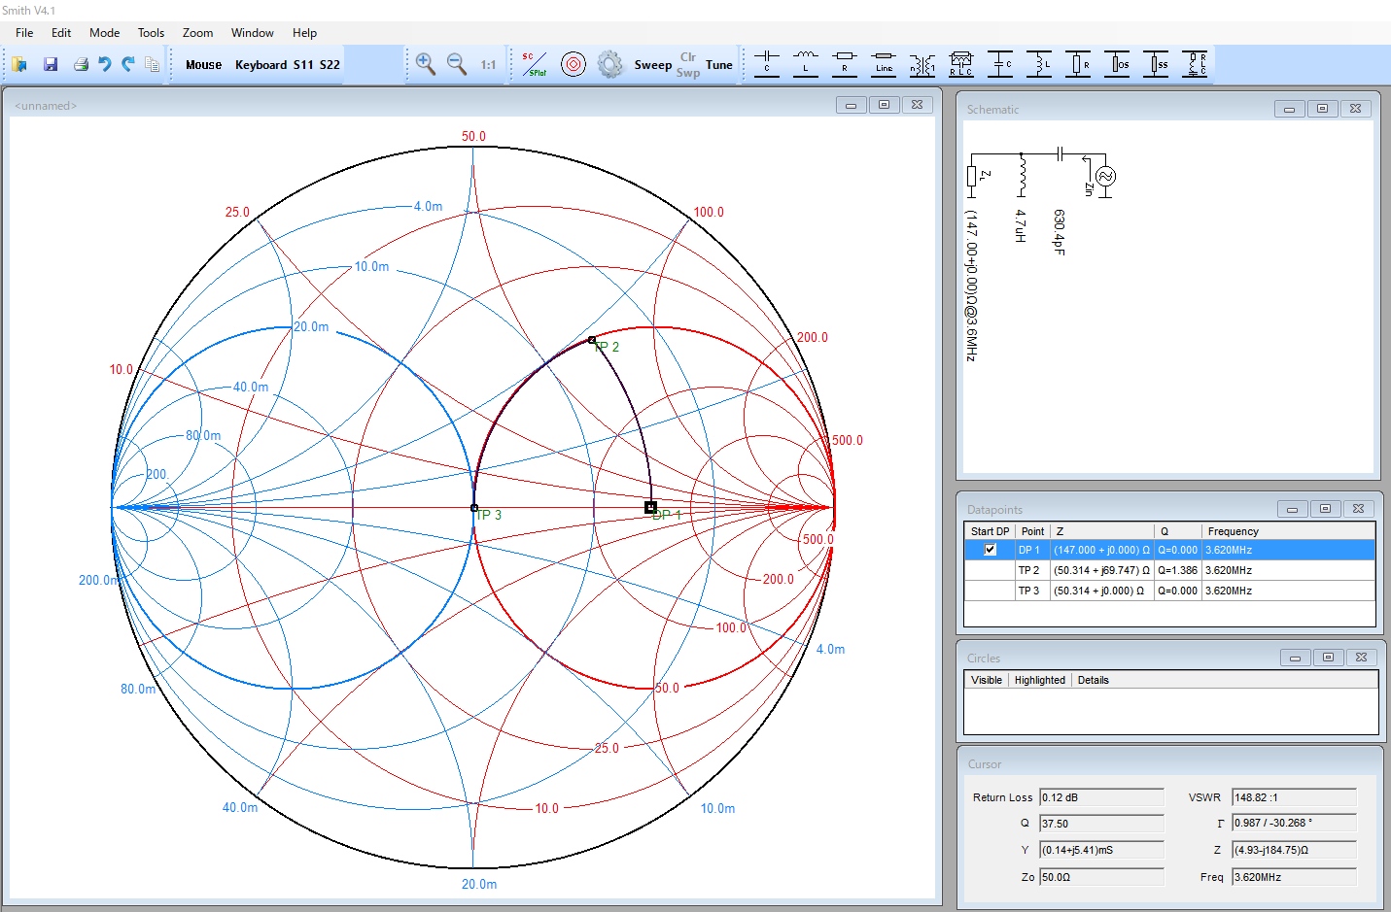
Task: Open the Mode menu
Action: click(x=105, y=33)
